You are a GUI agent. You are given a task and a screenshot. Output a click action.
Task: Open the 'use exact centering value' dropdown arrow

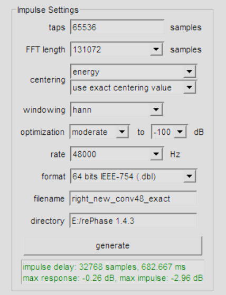coord(190,87)
